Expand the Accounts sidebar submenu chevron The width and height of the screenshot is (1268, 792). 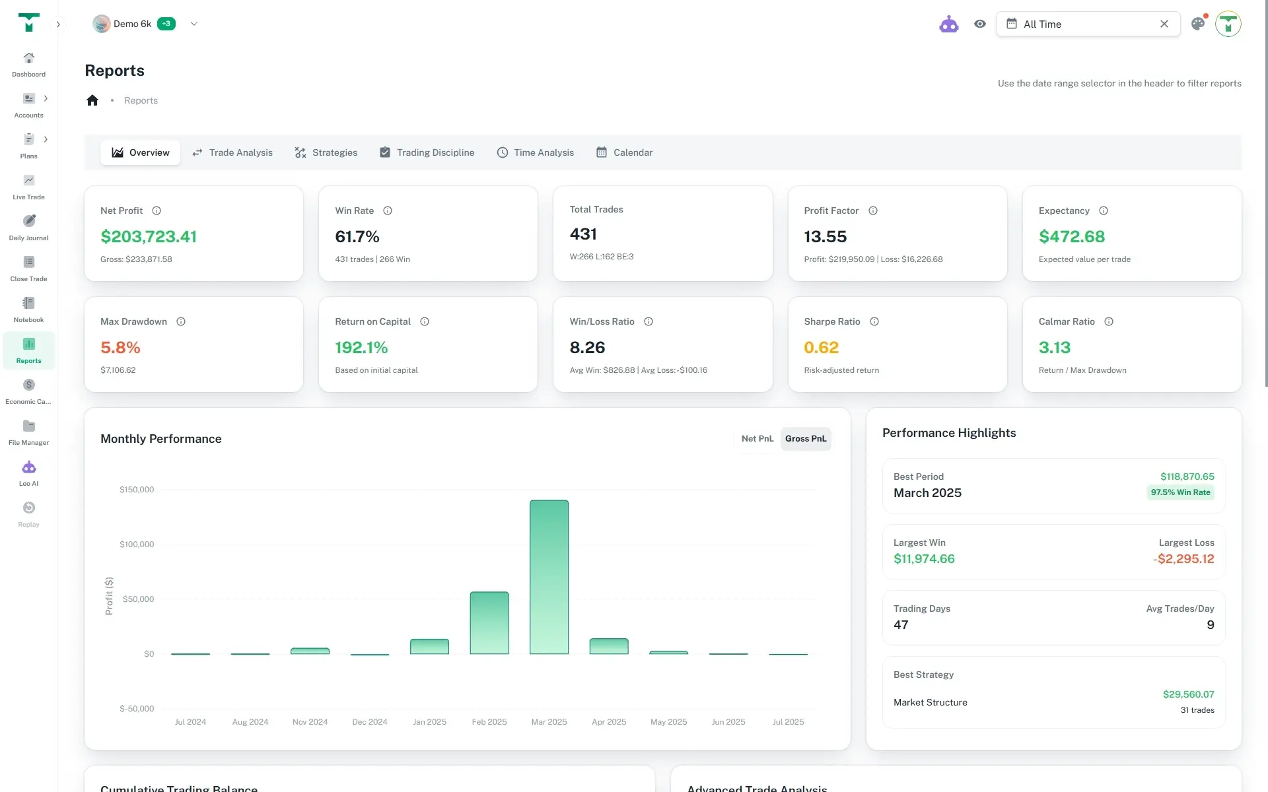(46, 98)
